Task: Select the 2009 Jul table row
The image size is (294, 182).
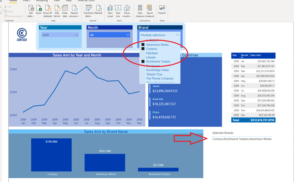Action: (253, 91)
